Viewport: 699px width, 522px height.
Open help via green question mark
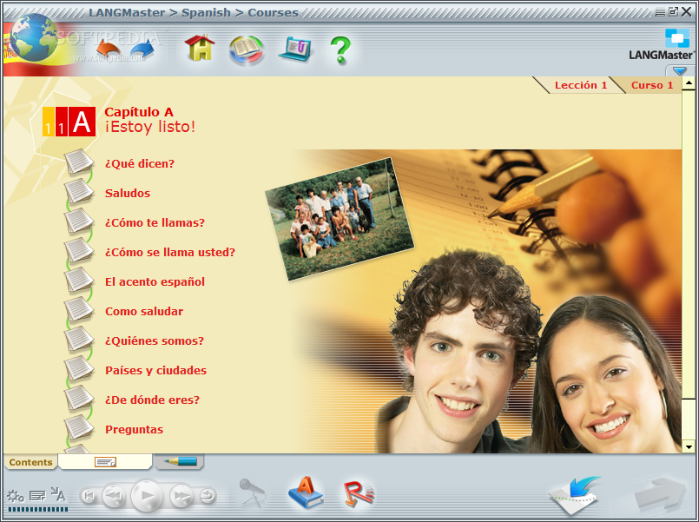[x=340, y=50]
